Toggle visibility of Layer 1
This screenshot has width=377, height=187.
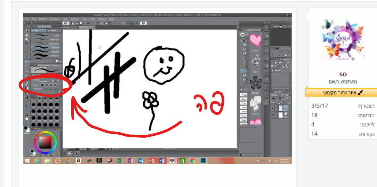pyautogui.click(x=273, y=108)
